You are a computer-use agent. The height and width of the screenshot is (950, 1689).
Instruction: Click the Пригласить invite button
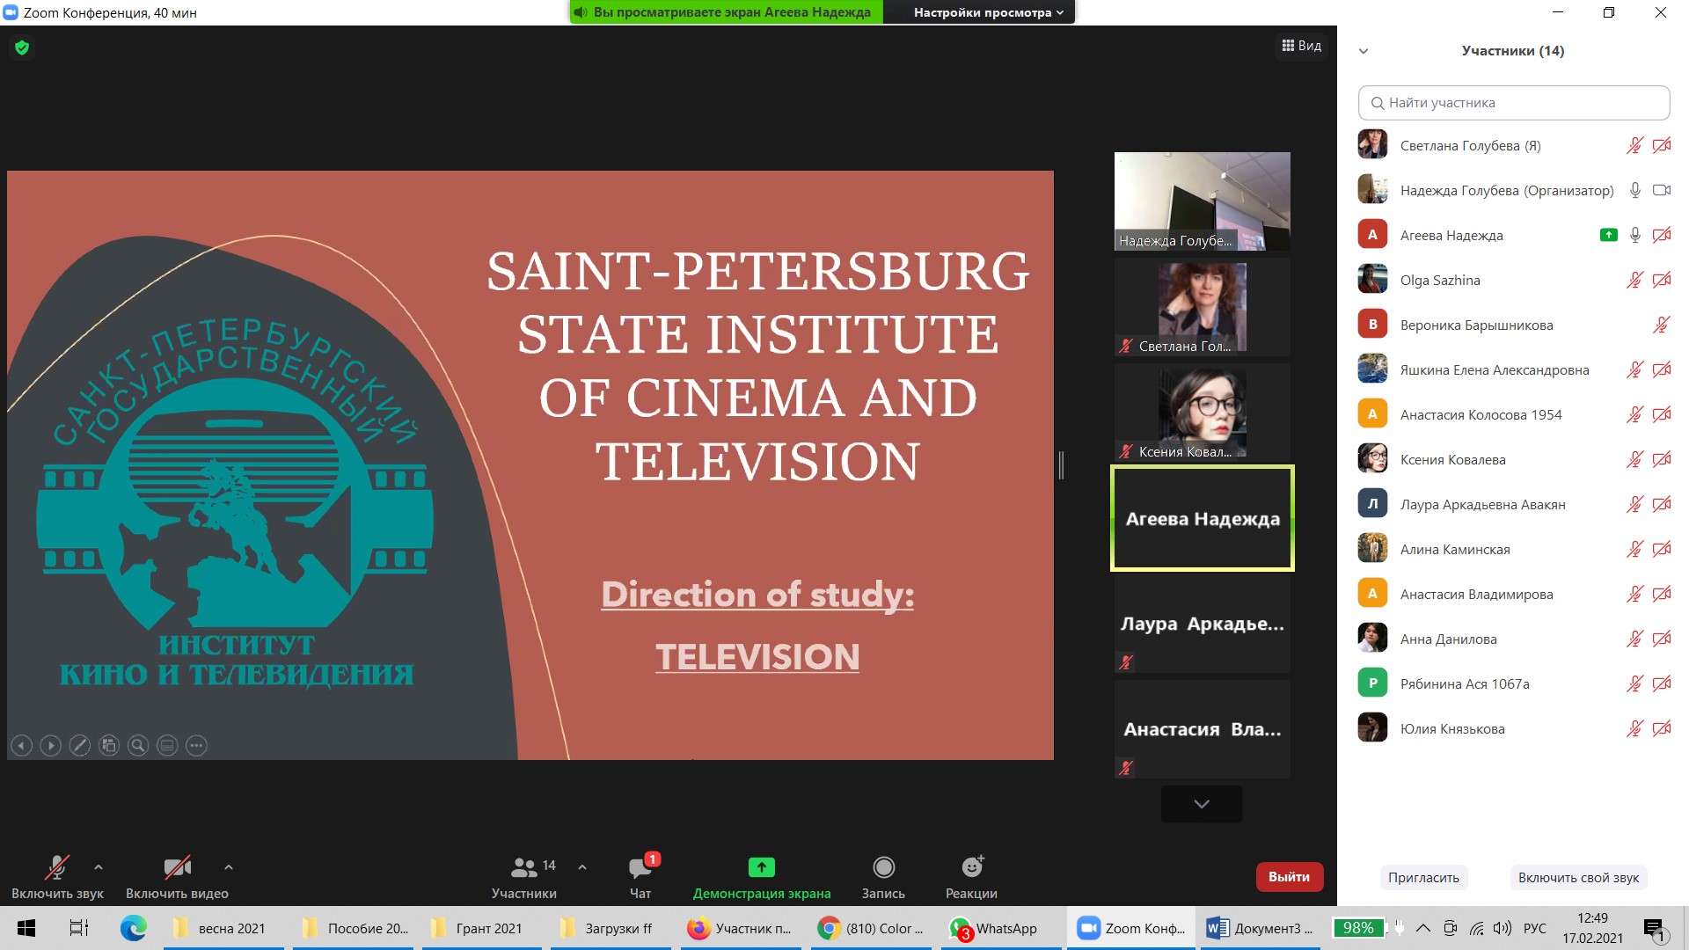tap(1423, 878)
